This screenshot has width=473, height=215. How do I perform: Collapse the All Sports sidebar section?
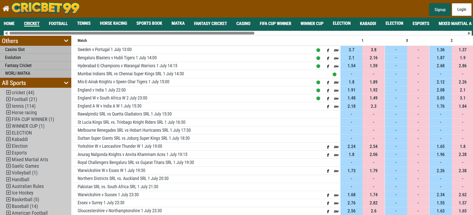[66, 83]
